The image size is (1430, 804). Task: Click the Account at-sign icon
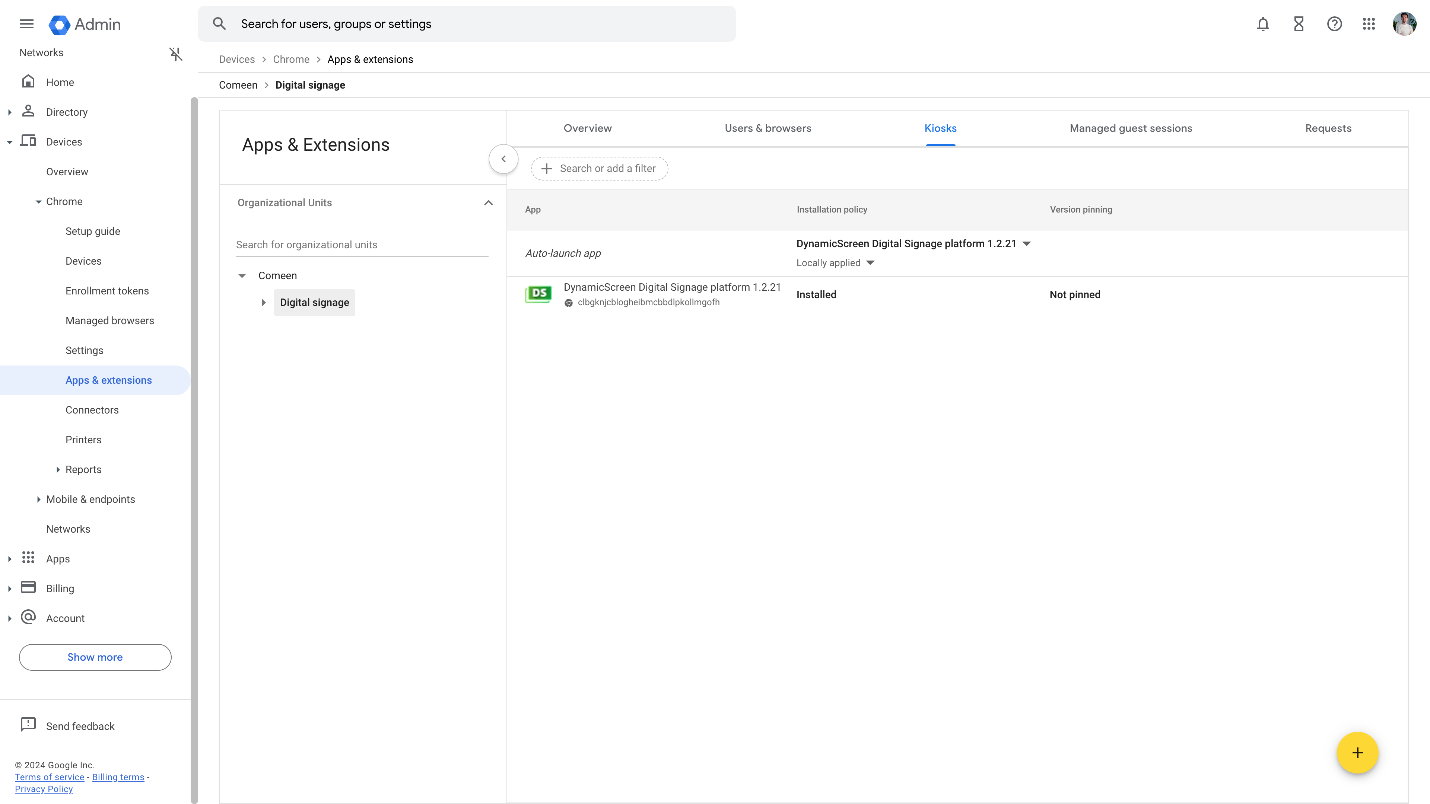tap(28, 617)
